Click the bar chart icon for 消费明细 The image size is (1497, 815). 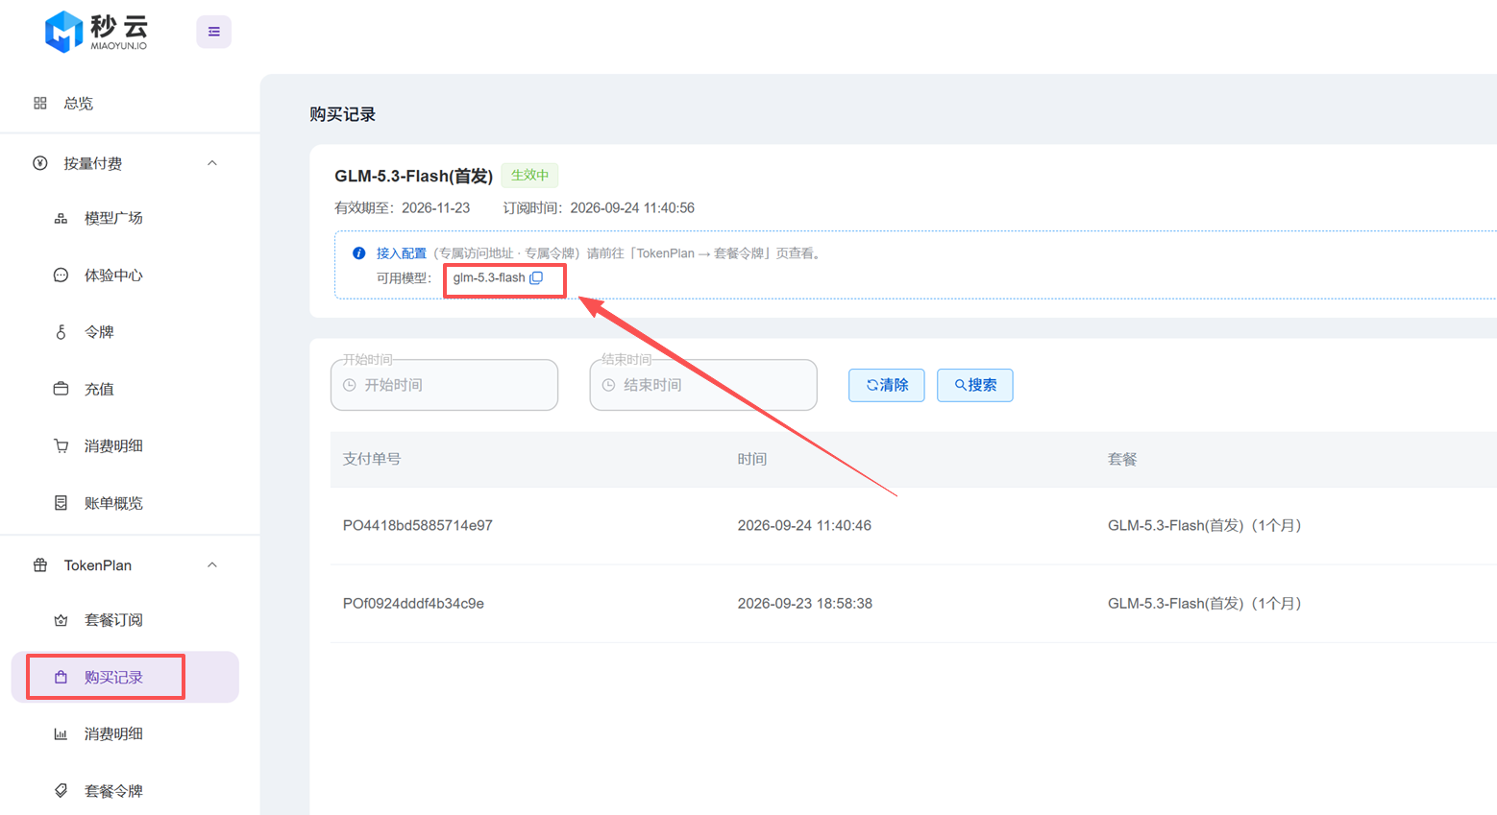pyautogui.click(x=61, y=734)
